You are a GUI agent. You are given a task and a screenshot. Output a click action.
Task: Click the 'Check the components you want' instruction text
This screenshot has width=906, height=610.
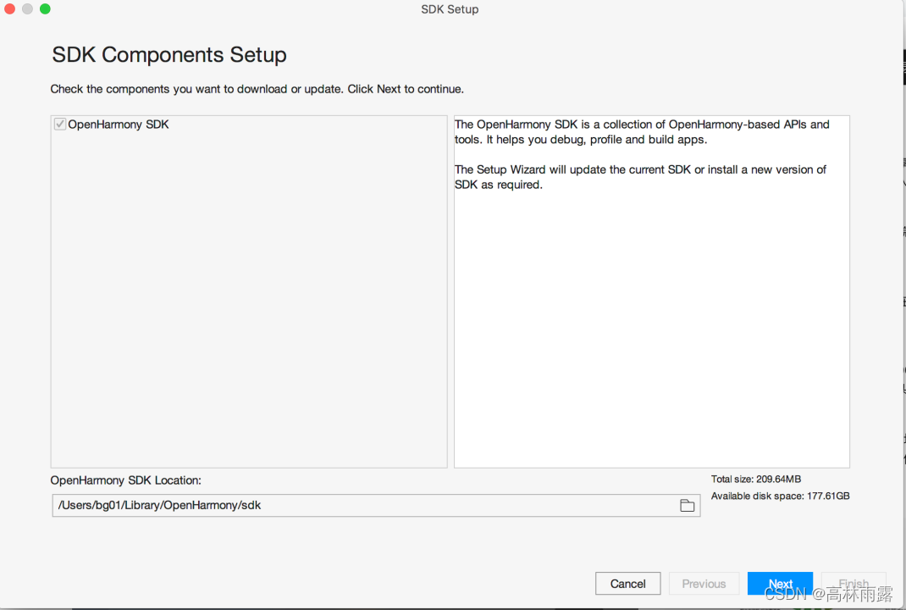pyautogui.click(x=257, y=89)
